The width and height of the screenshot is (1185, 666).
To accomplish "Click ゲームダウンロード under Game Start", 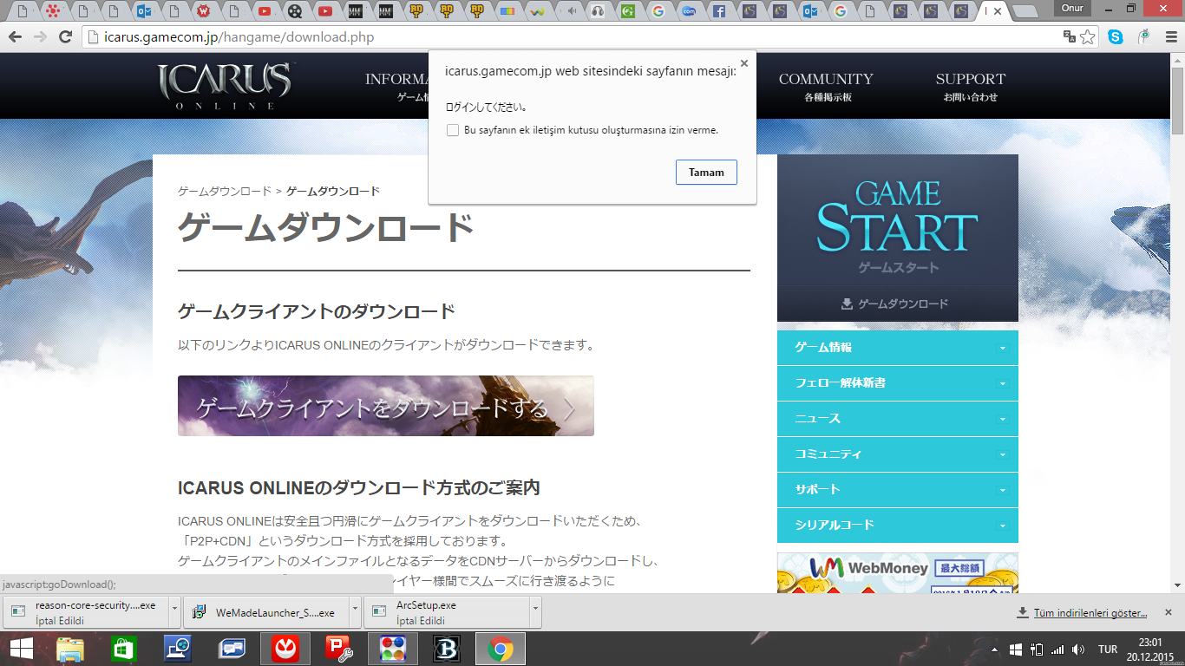I will [897, 304].
